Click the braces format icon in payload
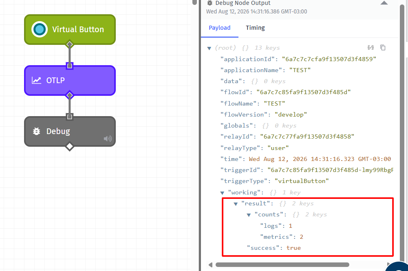The width and height of the screenshot is (408, 271). pyautogui.click(x=371, y=48)
